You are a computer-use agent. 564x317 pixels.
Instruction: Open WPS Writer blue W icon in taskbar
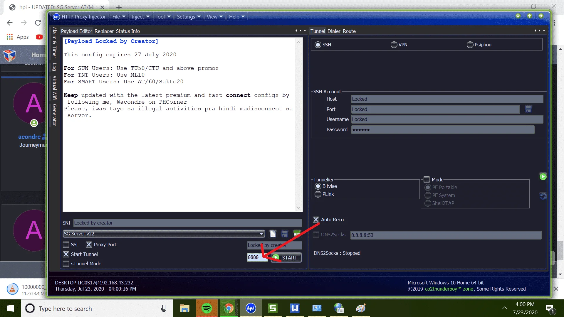[295, 308]
